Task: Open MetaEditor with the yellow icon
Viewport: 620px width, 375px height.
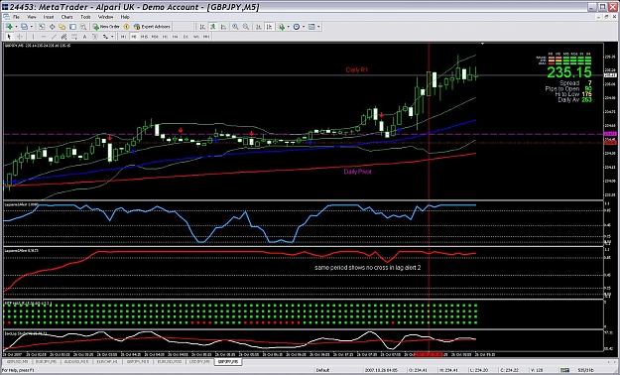Action: pyautogui.click(x=127, y=27)
